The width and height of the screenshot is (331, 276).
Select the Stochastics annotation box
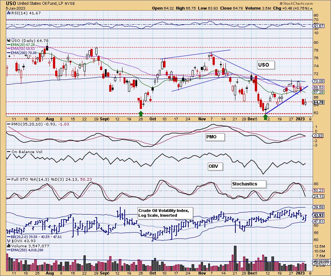[x=249, y=184]
